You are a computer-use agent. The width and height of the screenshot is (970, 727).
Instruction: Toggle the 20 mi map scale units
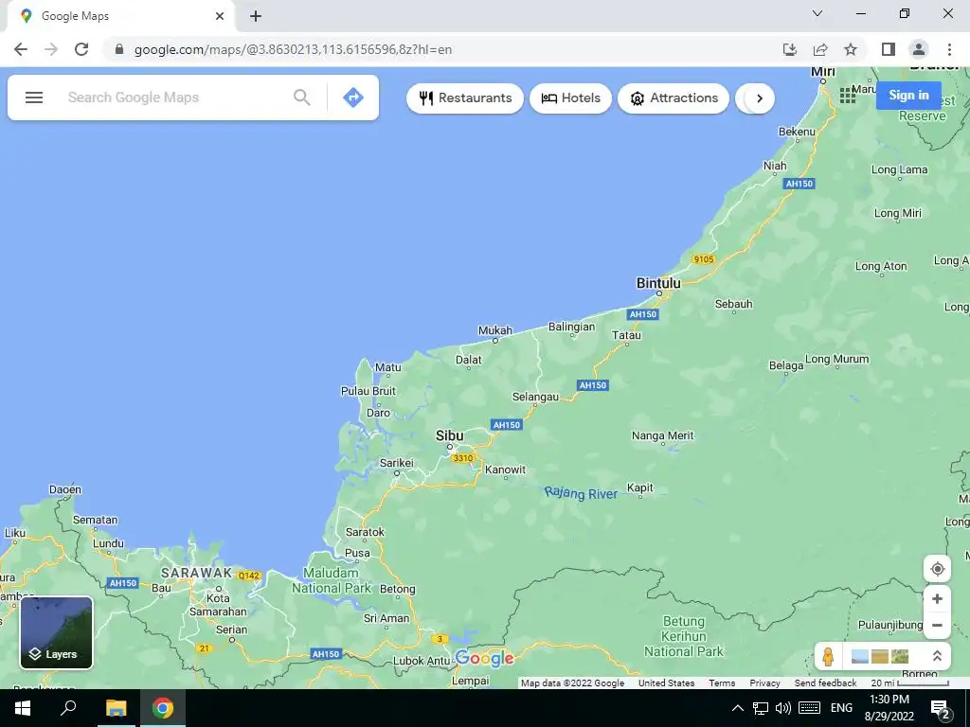tap(909, 683)
